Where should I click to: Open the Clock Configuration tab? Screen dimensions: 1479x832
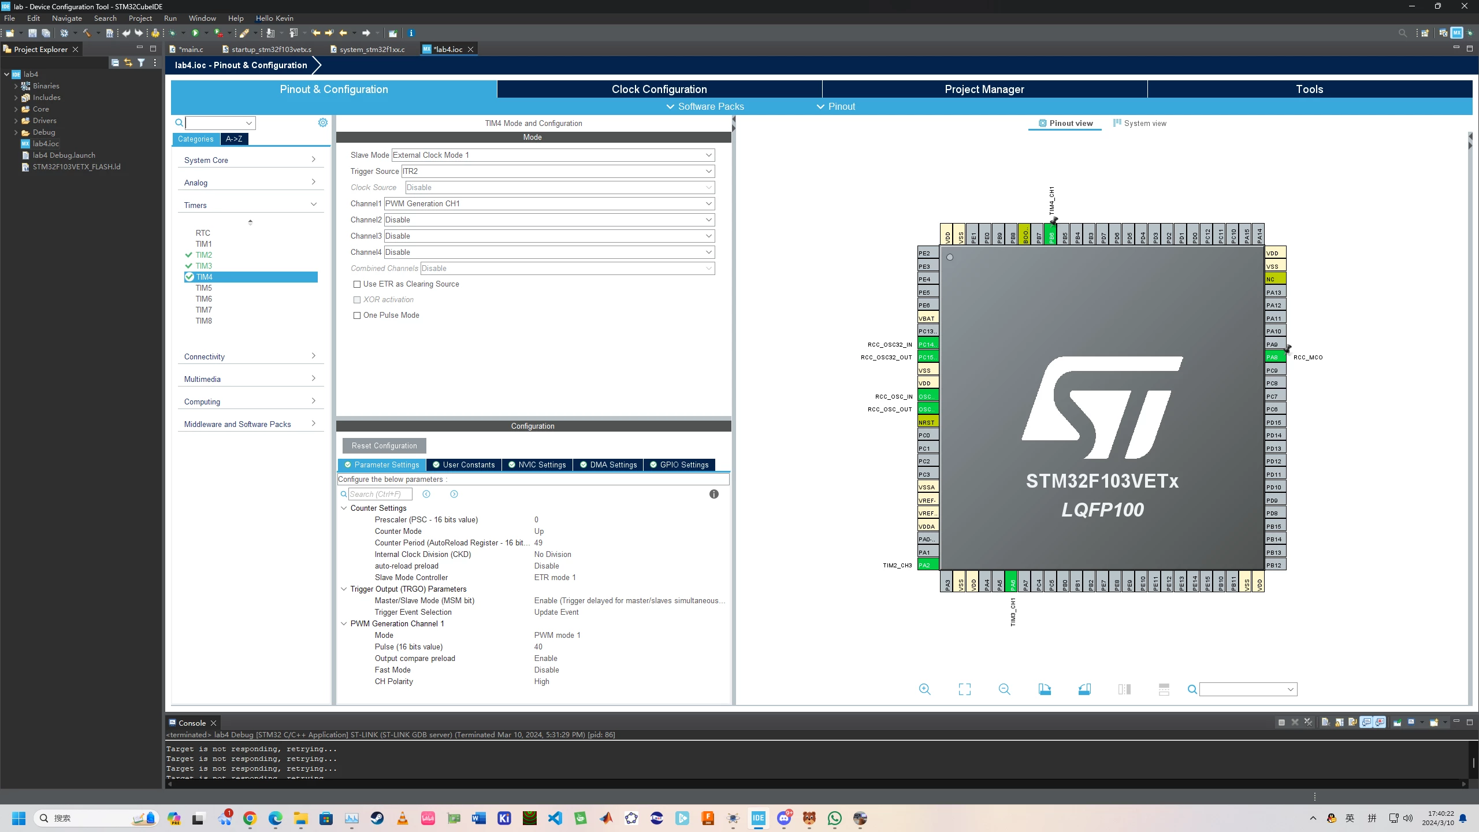pyautogui.click(x=659, y=89)
